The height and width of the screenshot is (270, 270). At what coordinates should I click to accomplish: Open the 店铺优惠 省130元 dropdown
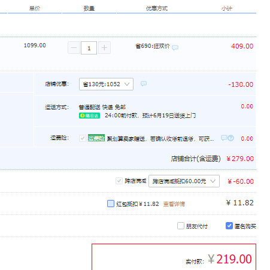pos(106,84)
